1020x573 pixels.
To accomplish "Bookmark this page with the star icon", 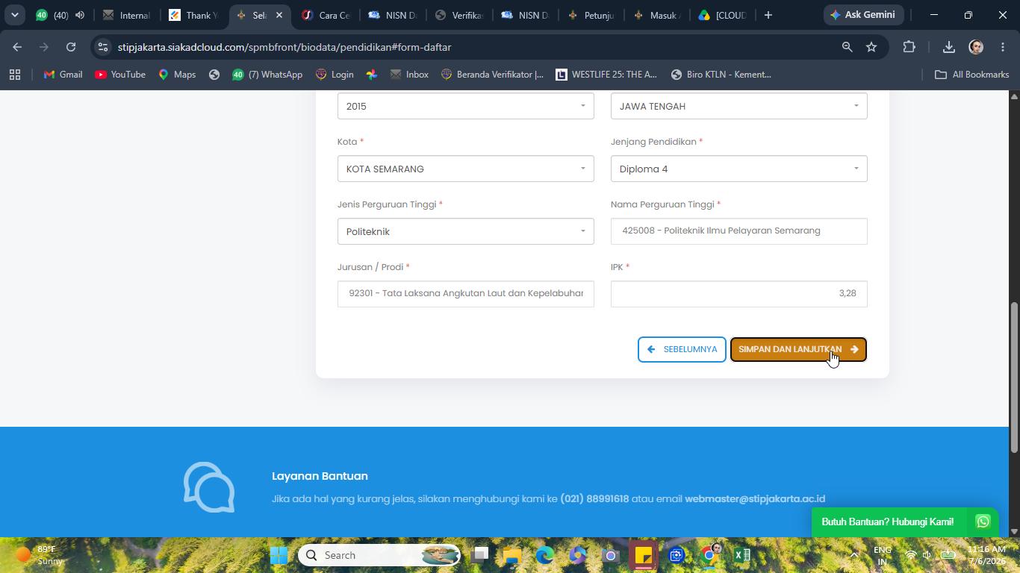I will click(871, 47).
